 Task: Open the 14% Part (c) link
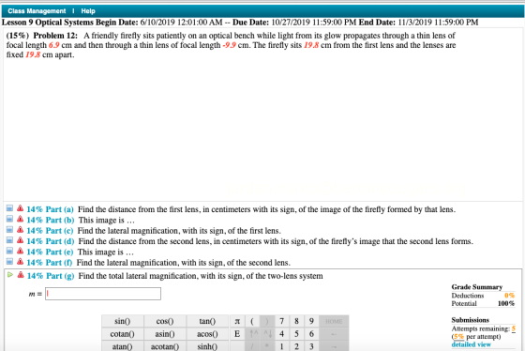50,231
